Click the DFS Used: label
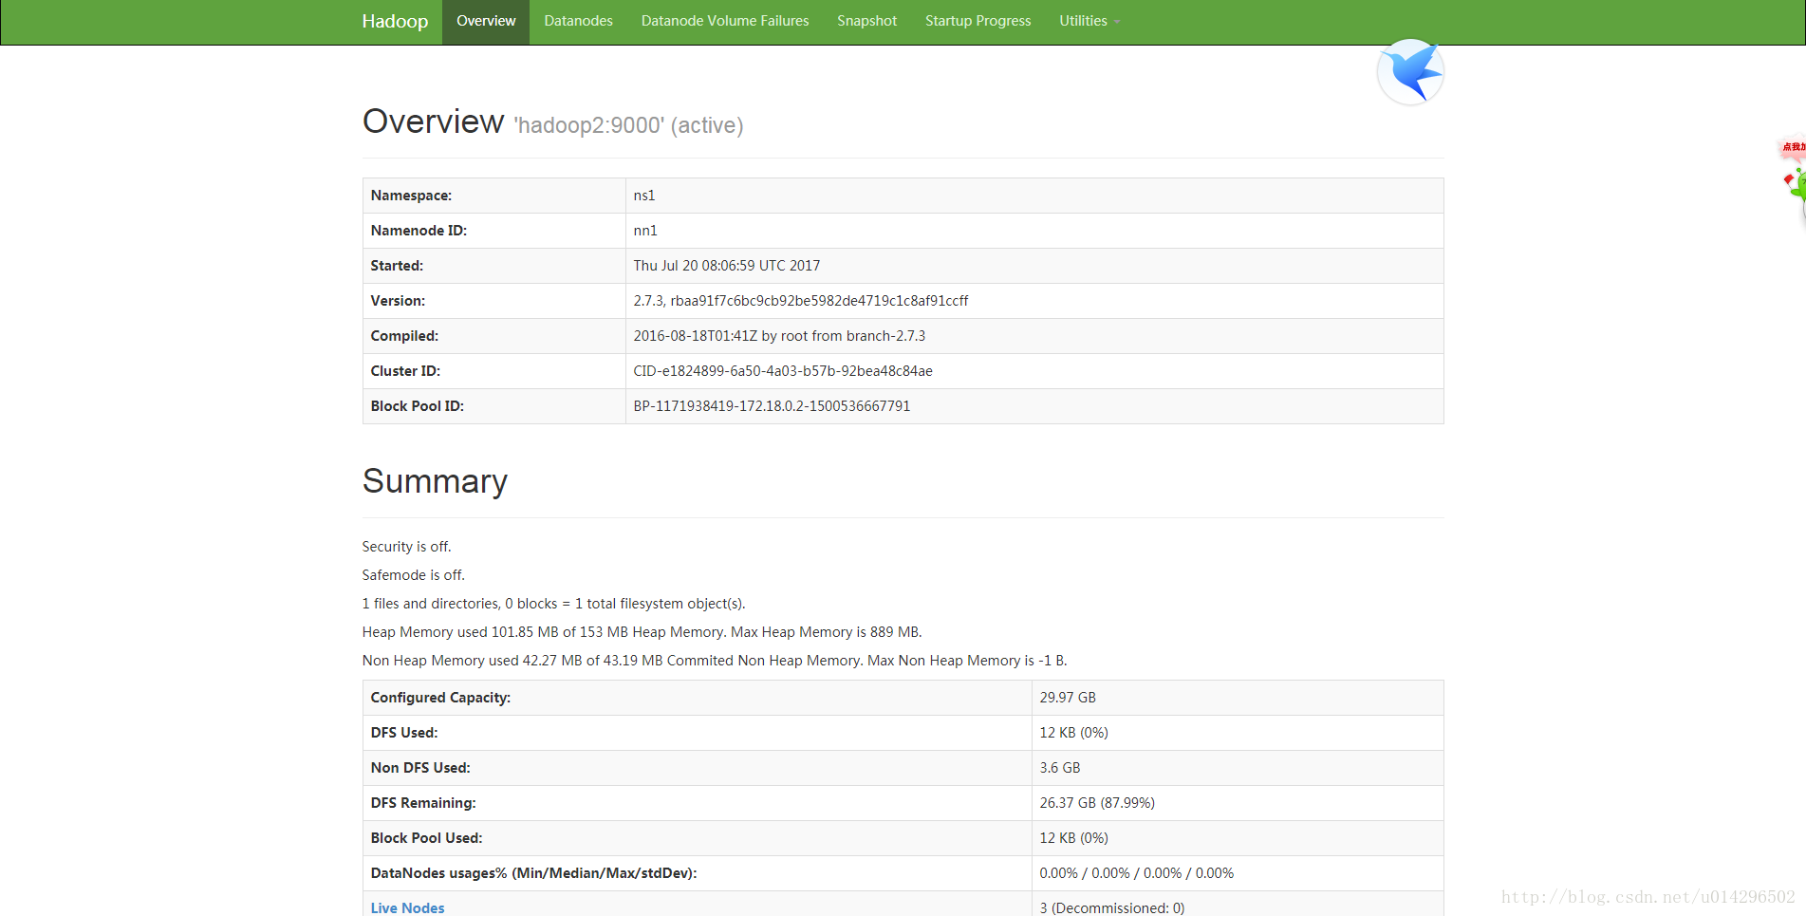Image resolution: width=1806 pixels, height=916 pixels. (404, 733)
